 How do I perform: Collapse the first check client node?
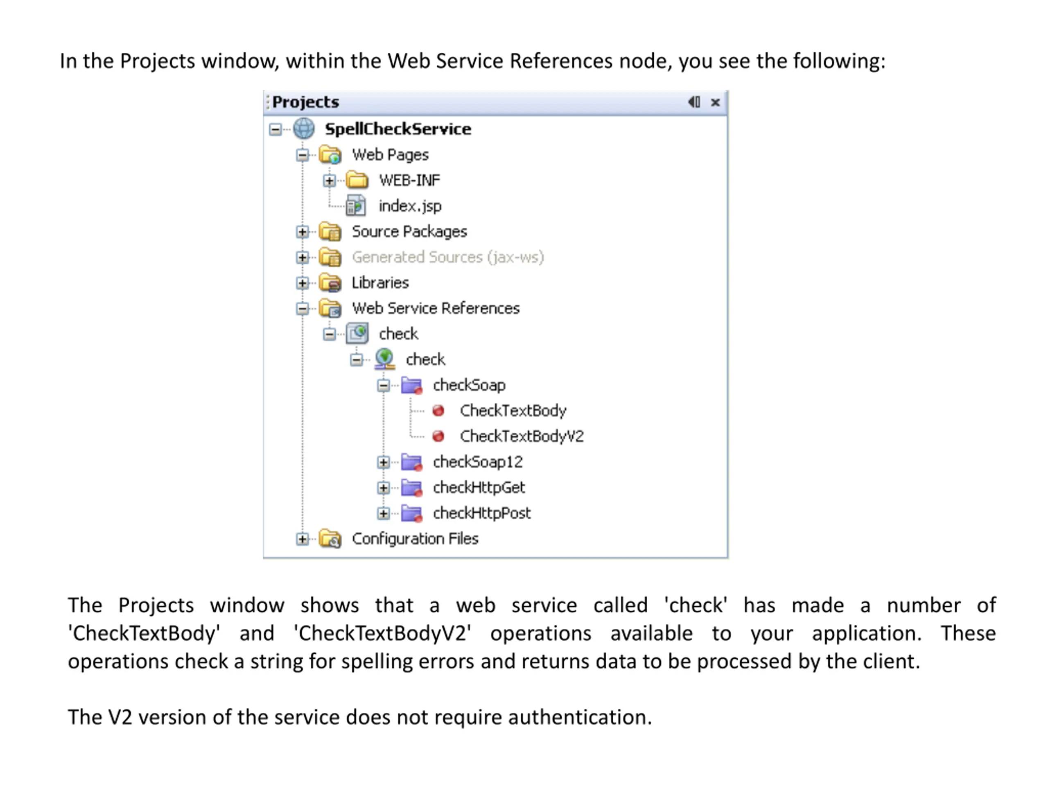[x=329, y=334]
